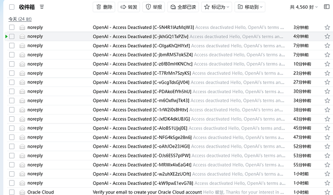
Task: Star the email C-PDAkoEfYh5hU
Action: pyautogui.click(x=327, y=92)
